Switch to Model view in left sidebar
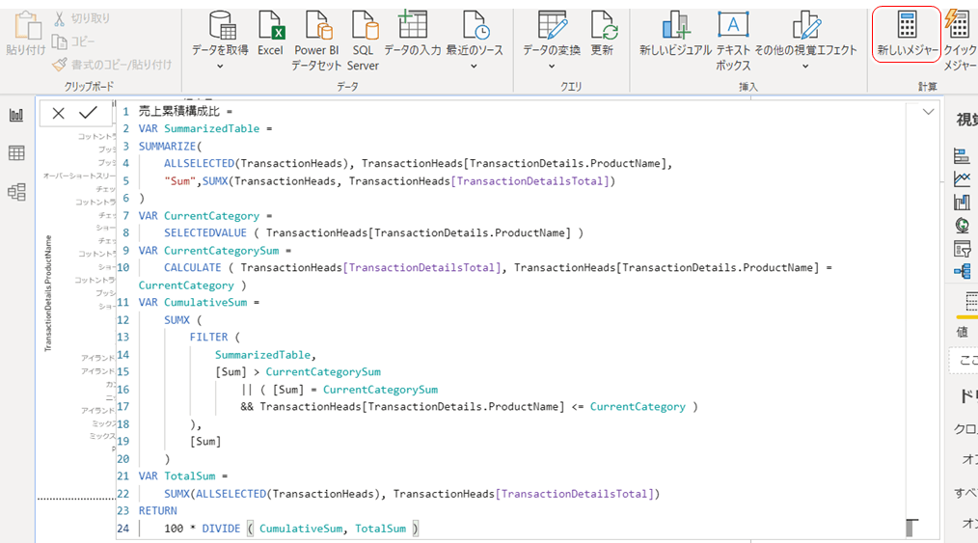 pyautogui.click(x=16, y=191)
